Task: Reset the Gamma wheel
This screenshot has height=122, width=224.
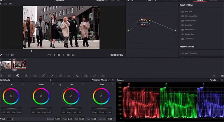Action: coord(53,85)
